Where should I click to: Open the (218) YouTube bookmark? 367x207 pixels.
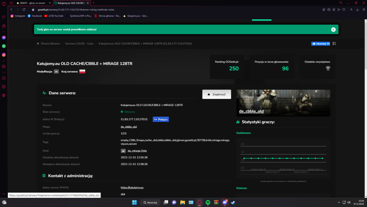[54, 16]
